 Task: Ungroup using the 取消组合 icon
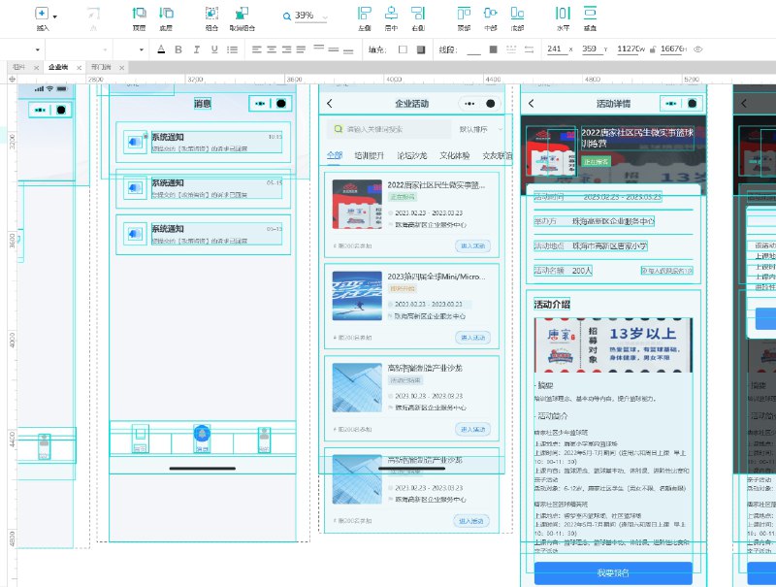[x=242, y=14]
